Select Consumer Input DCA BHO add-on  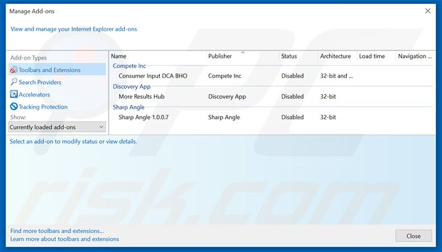pos(153,76)
